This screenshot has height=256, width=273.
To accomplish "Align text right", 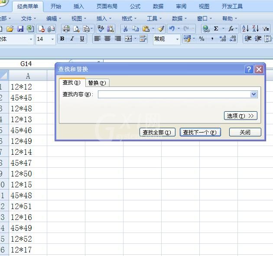I will click(118, 39).
